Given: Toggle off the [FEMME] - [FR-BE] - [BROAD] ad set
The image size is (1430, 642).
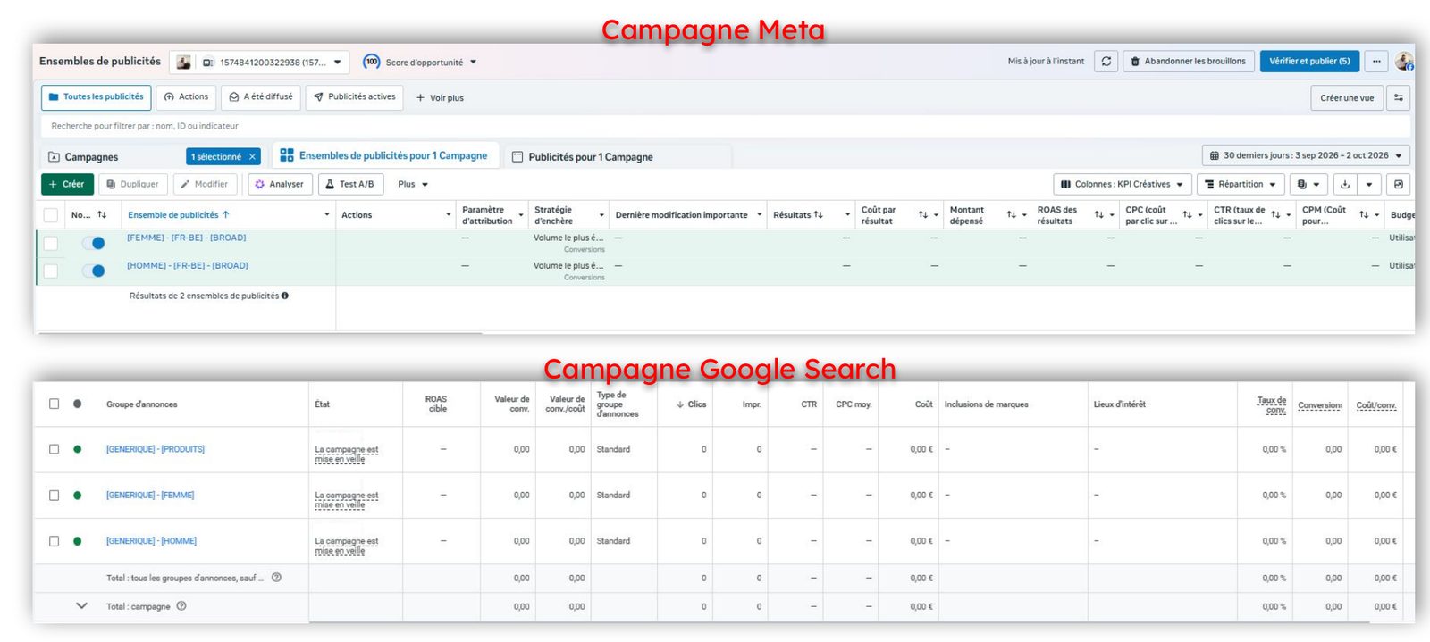Looking at the screenshot, I should pos(93,243).
